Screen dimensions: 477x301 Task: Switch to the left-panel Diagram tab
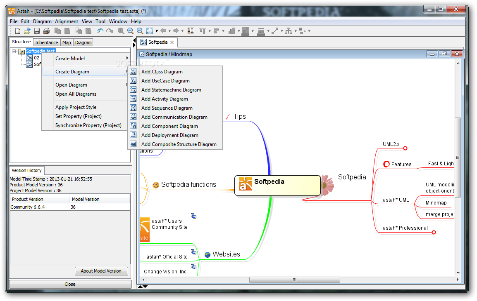point(83,42)
